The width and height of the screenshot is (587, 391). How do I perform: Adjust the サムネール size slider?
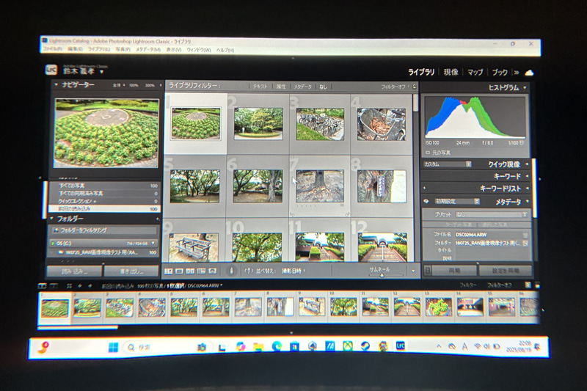click(382, 275)
